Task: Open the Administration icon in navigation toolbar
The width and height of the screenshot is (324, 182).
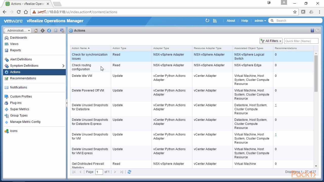Action: pyautogui.click(x=62, y=31)
